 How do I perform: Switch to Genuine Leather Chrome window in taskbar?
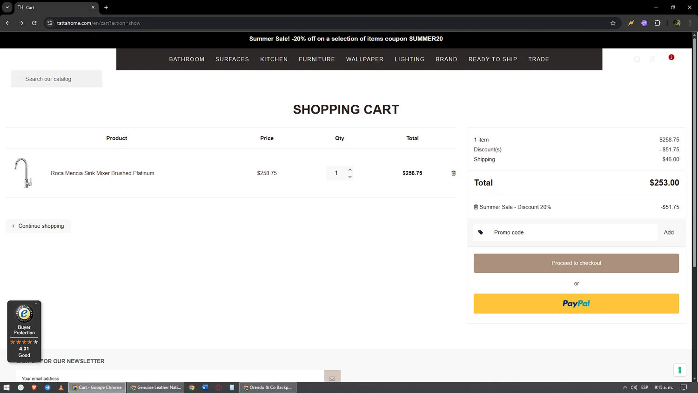tap(156, 387)
